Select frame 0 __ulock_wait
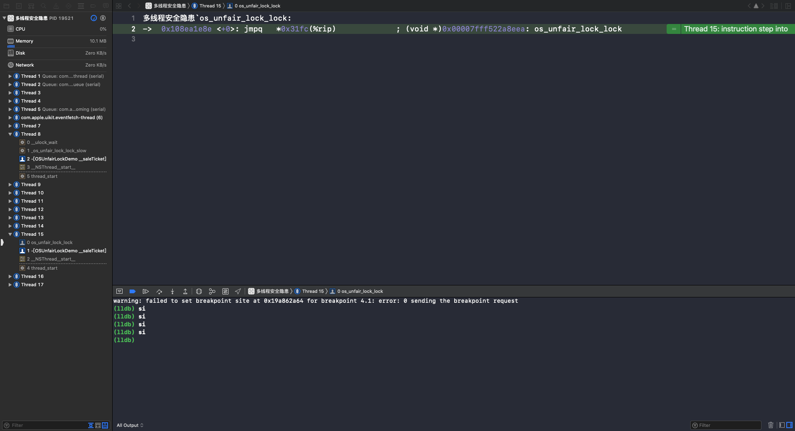 click(x=39, y=142)
